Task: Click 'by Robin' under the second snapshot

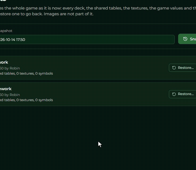Action: tap(12, 95)
